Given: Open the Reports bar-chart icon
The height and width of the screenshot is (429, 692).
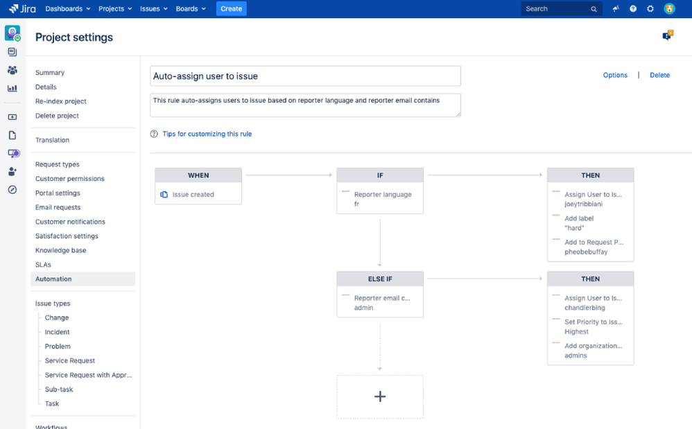Looking at the screenshot, I should point(12,89).
